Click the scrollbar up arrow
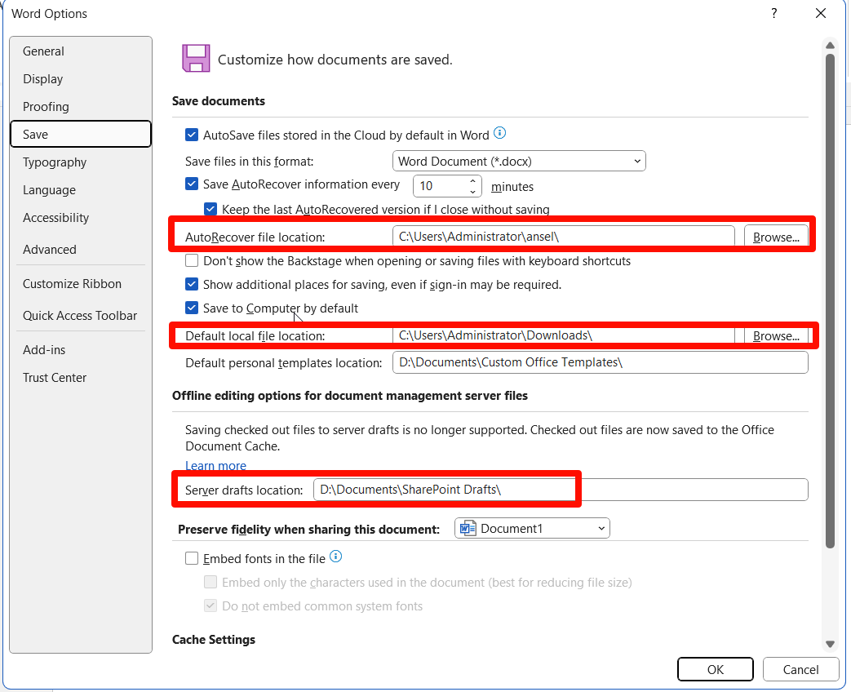This screenshot has height=692, width=851. [x=830, y=45]
